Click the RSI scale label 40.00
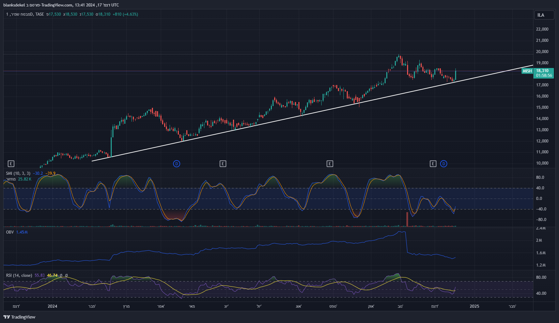The image size is (559, 323). 541,293
